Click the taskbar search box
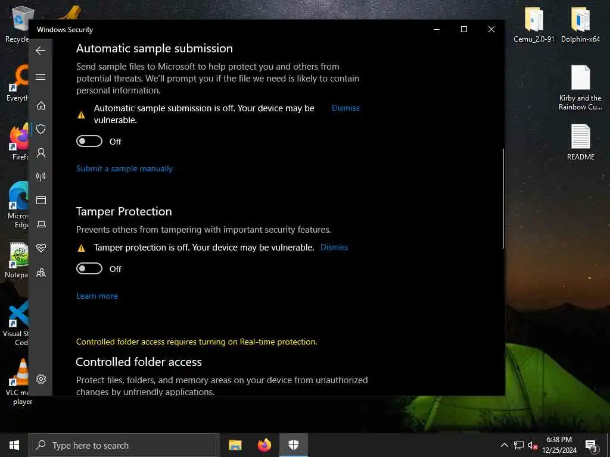Viewport: 610px width, 457px height. [124, 445]
